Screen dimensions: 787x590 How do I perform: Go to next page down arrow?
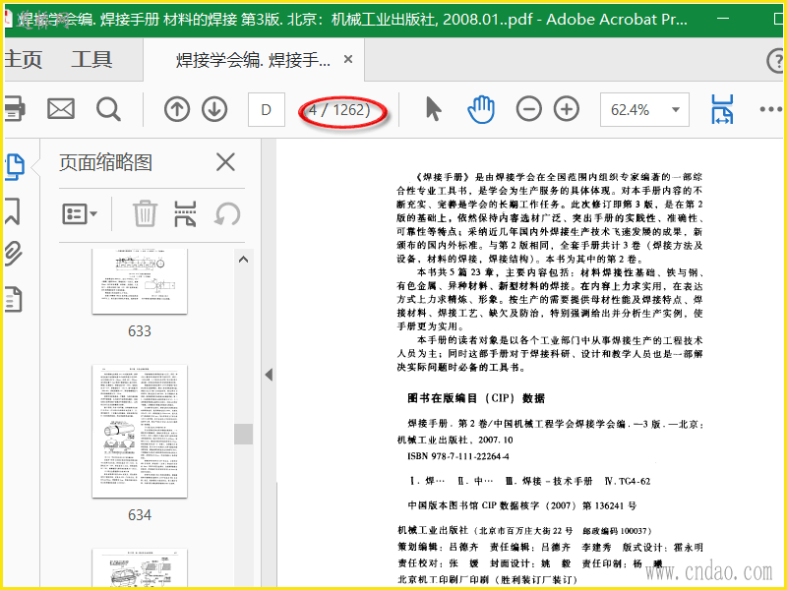[214, 109]
